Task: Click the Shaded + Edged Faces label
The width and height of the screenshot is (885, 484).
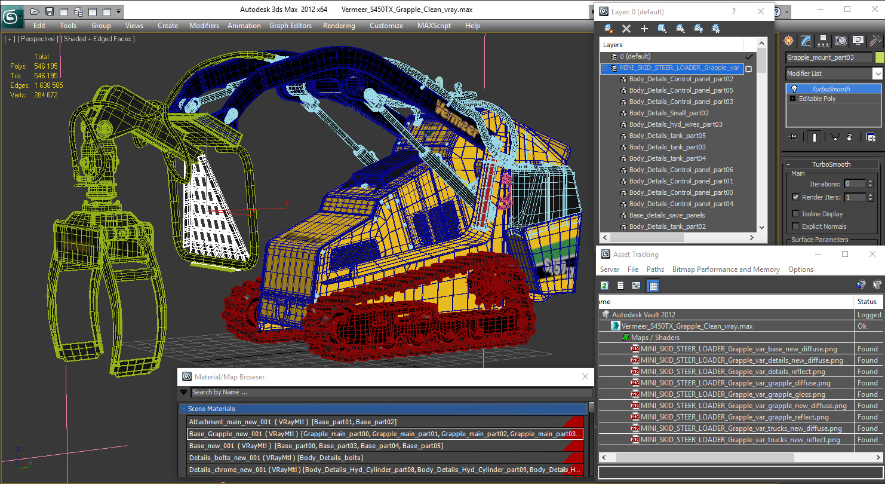Action: click(x=99, y=39)
